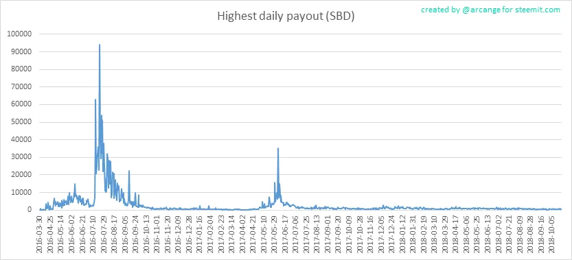Select the 2017-01-16 date label
Image resolution: width=572 pixels, height=260 pixels.
point(199,234)
